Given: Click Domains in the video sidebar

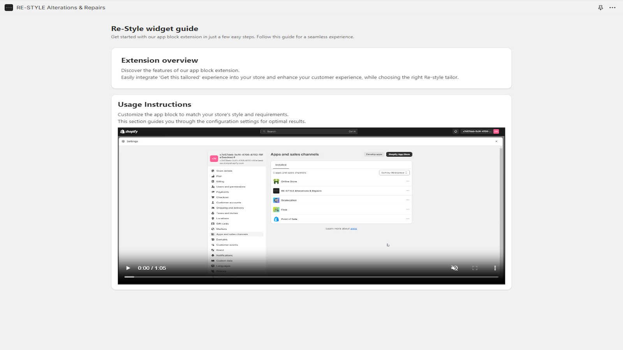Looking at the screenshot, I should (x=222, y=240).
